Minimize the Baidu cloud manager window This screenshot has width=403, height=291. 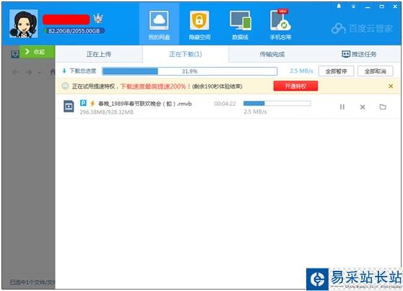368,7
